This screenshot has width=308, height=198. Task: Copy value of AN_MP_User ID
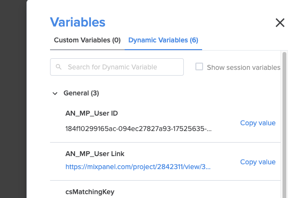tap(258, 123)
